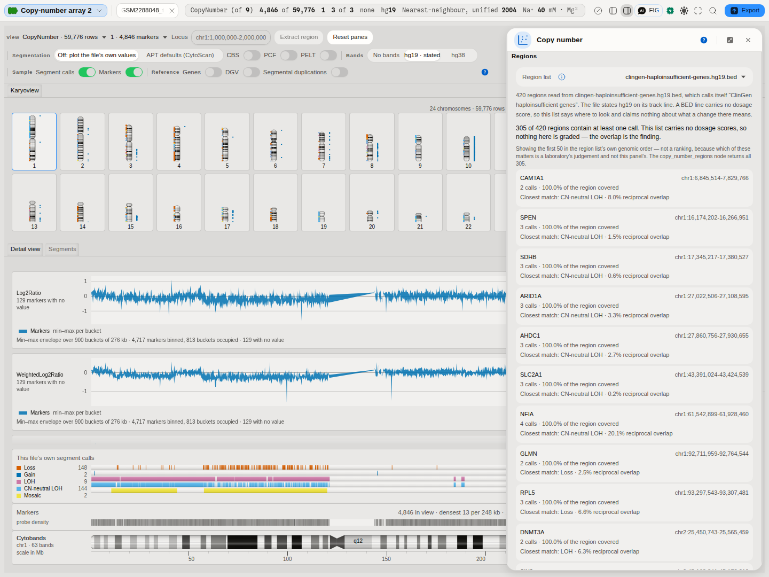The height and width of the screenshot is (577, 769).
Task: Select the No bands option
Action: (386, 55)
